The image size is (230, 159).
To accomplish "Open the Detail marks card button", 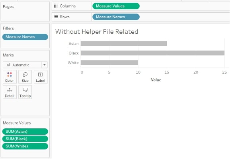I will 10,92.
